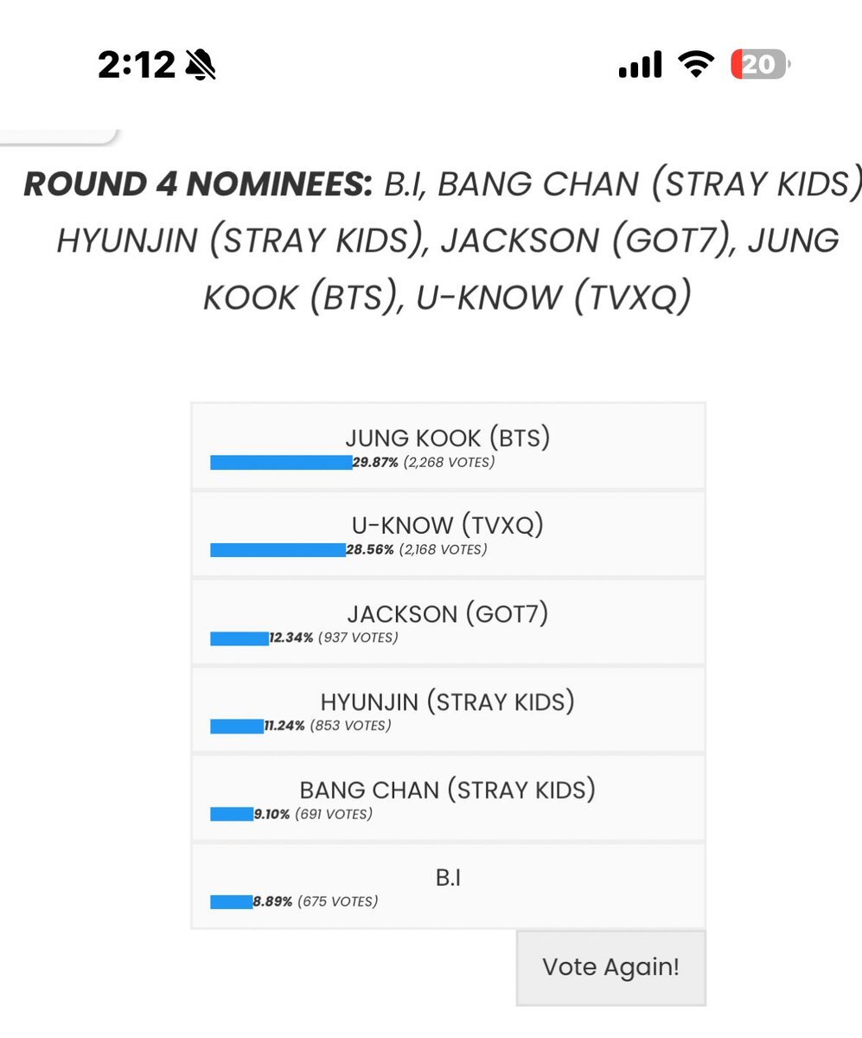Click Jackson's blue vote progress bar
The width and height of the screenshot is (862, 1038).
tap(239, 638)
